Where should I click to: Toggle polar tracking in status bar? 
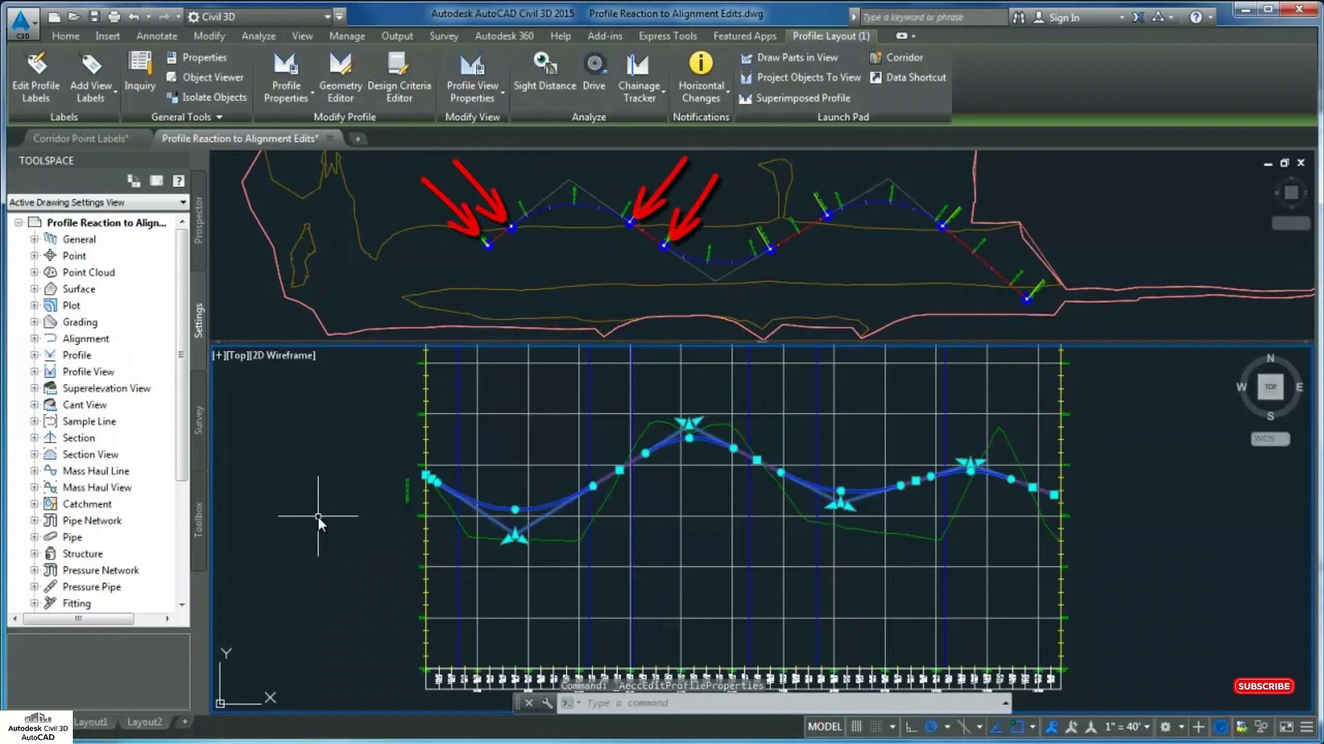tap(932, 726)
